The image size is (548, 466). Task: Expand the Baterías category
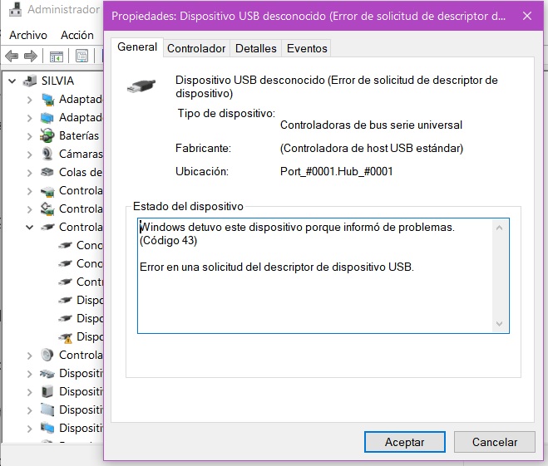click(30, 135)
